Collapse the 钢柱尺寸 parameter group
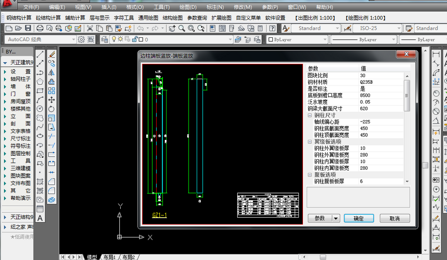447x260 pixels. pyautogui.click(x=310, y=115)
